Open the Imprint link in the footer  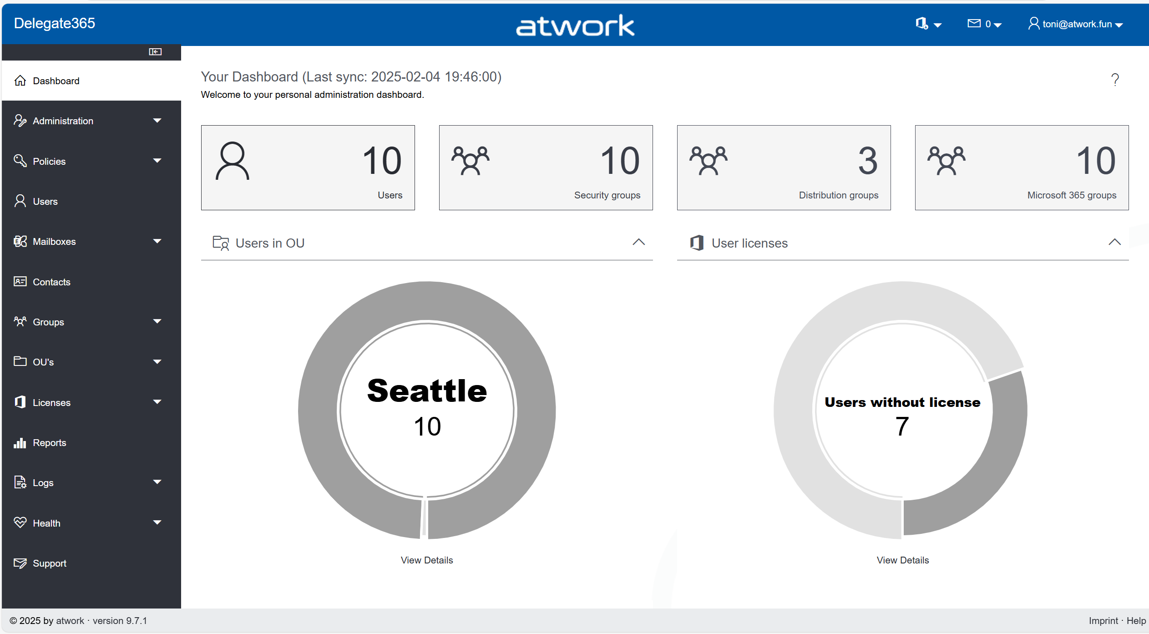[1103, 620]
